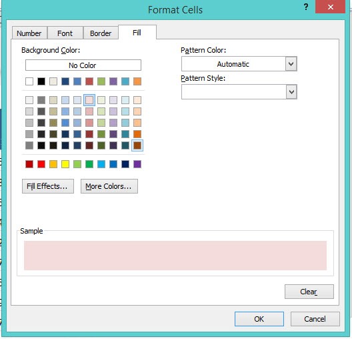
Task: Switch to the Number tab
Action: coord(29,33)
